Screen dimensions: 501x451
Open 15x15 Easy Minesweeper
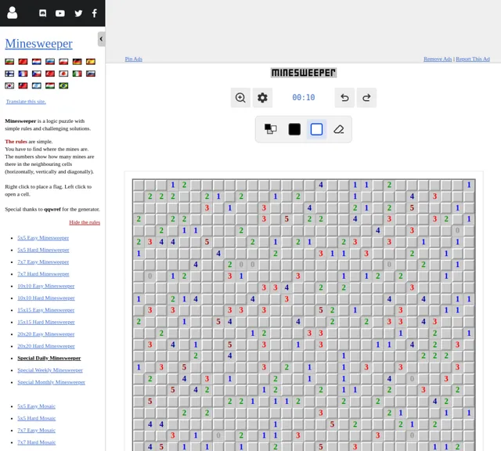46,310
